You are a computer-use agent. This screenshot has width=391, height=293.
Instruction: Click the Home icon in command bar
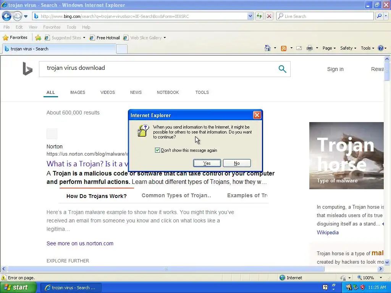(268, 48)
